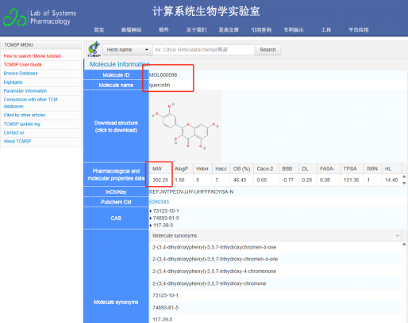408x323 pixels.
Task: Click the TCMSP logo icon beside search
Action: (x=94, y=49)
